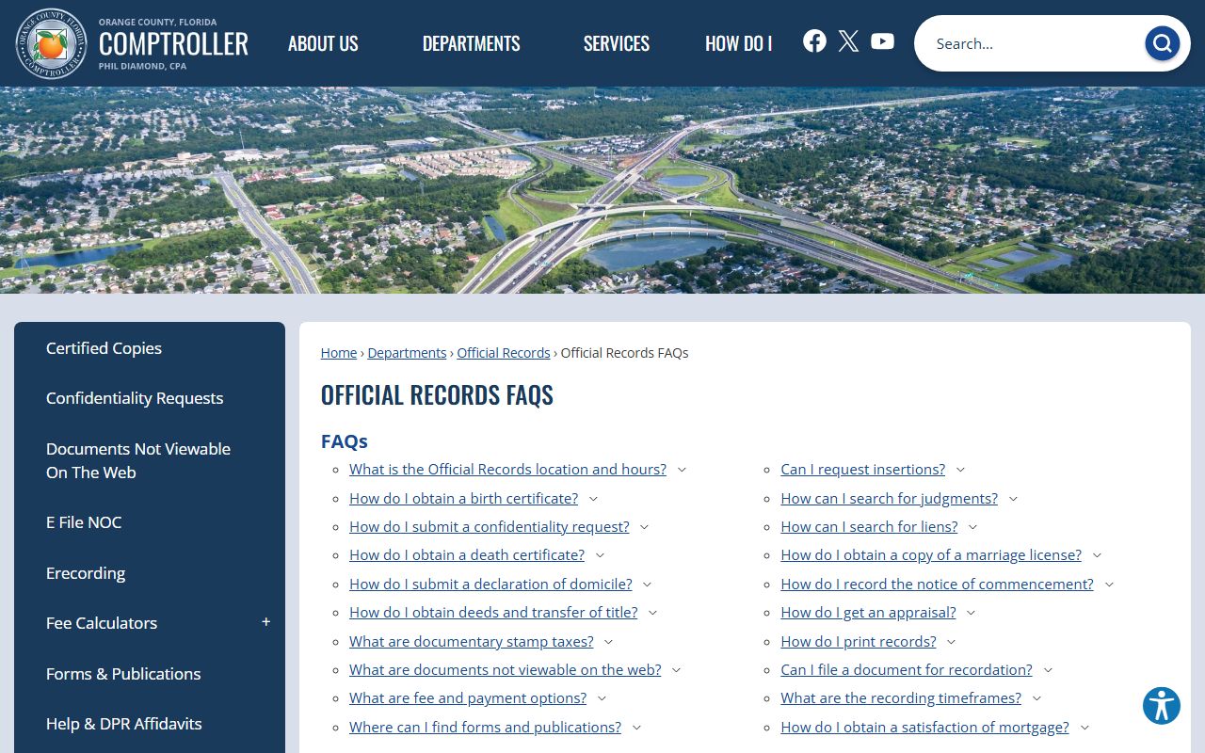Expand chevron beside documentary stamp taxes question
The width and height of the screenshot is (1205, 753).
click(x=608, y=642)
